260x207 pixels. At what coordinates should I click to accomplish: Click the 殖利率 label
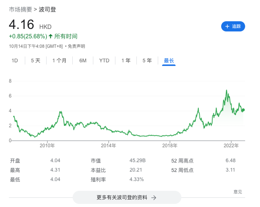[x=98, y=180]
